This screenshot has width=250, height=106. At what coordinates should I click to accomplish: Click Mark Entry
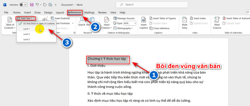point(185,23)
